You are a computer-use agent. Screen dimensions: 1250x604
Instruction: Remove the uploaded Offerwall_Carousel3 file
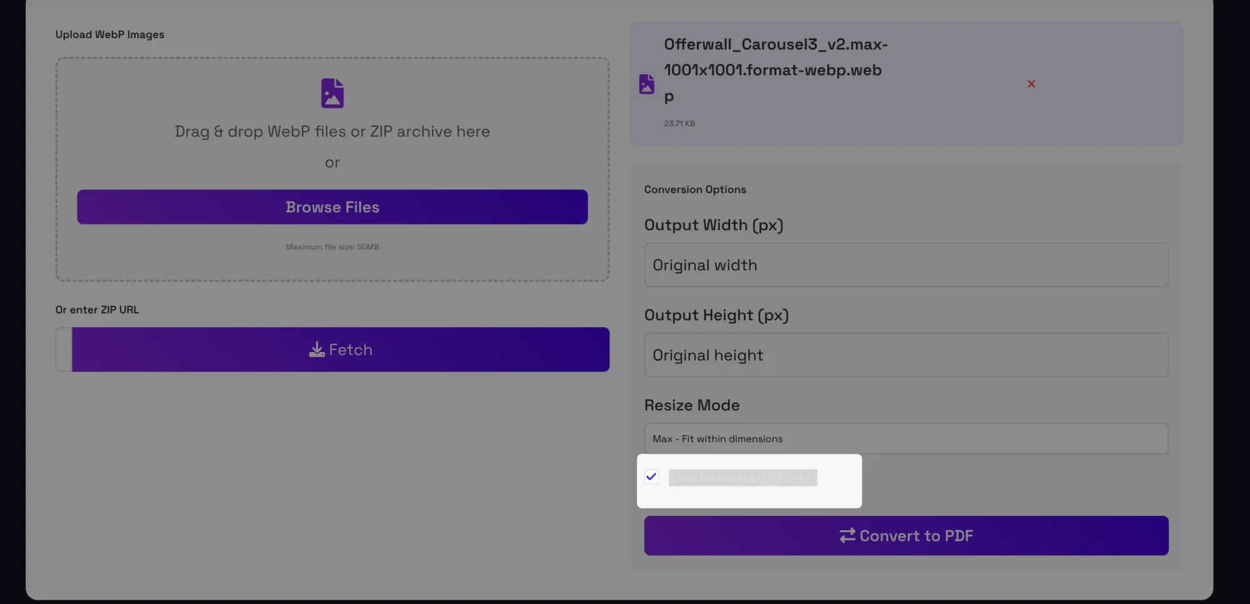(x=1031, y=84)
